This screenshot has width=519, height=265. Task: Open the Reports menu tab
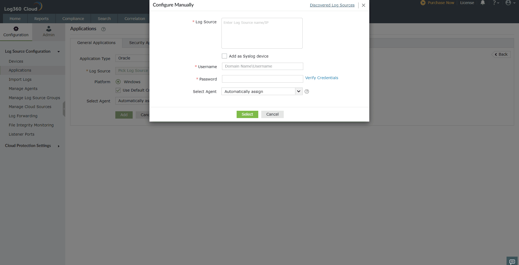(x=41, y=19)
